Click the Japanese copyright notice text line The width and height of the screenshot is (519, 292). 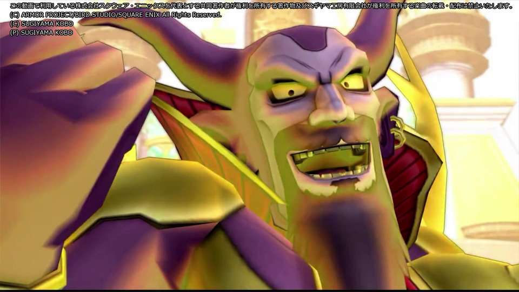point(261,5)
